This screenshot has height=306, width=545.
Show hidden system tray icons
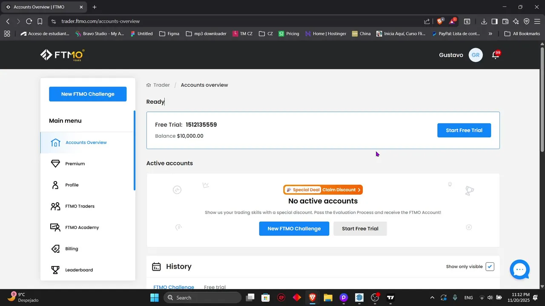pos(432,297)
